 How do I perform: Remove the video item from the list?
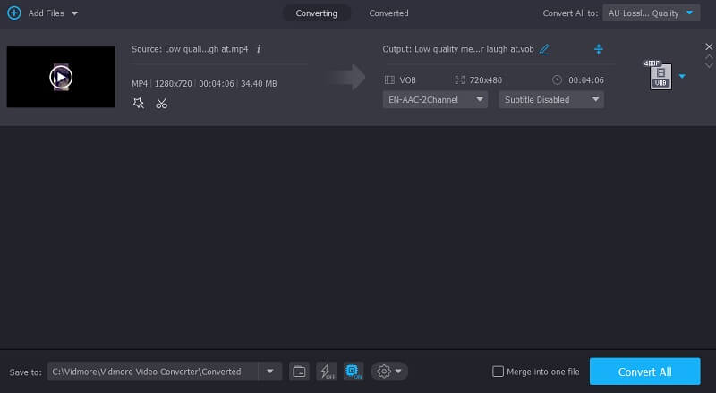tap(709, 46)
